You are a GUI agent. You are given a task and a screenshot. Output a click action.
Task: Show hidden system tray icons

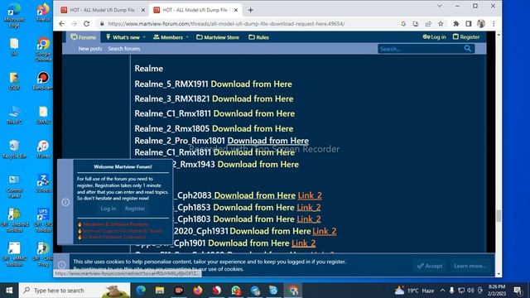(x=442, y=291)
